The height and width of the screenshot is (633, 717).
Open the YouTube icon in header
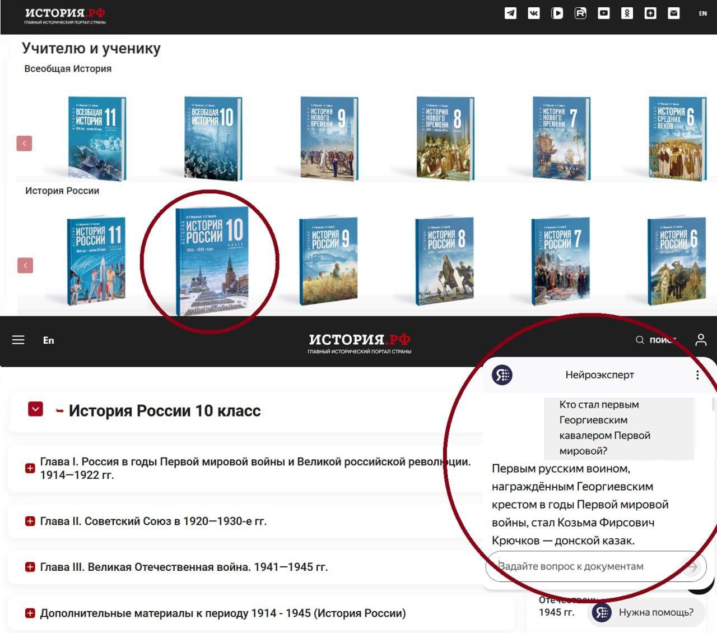pyautogui.click(x=603, y=13)
